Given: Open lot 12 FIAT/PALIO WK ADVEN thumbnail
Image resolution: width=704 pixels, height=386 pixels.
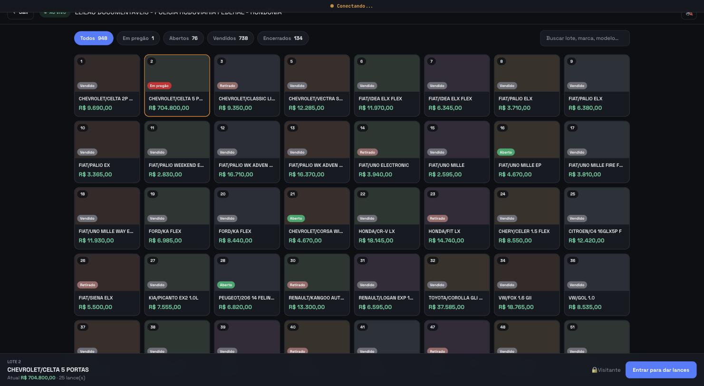Looking at the screenshot, I should pos(247,140).
